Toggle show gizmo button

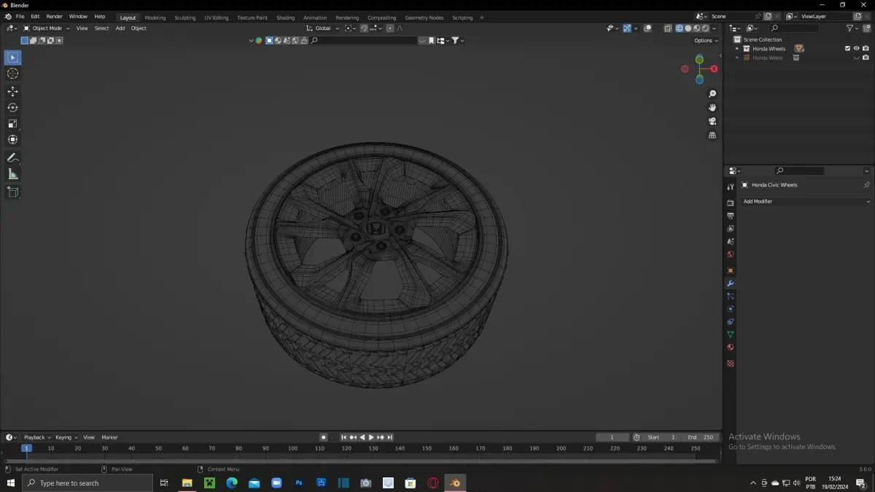[626, 28]
